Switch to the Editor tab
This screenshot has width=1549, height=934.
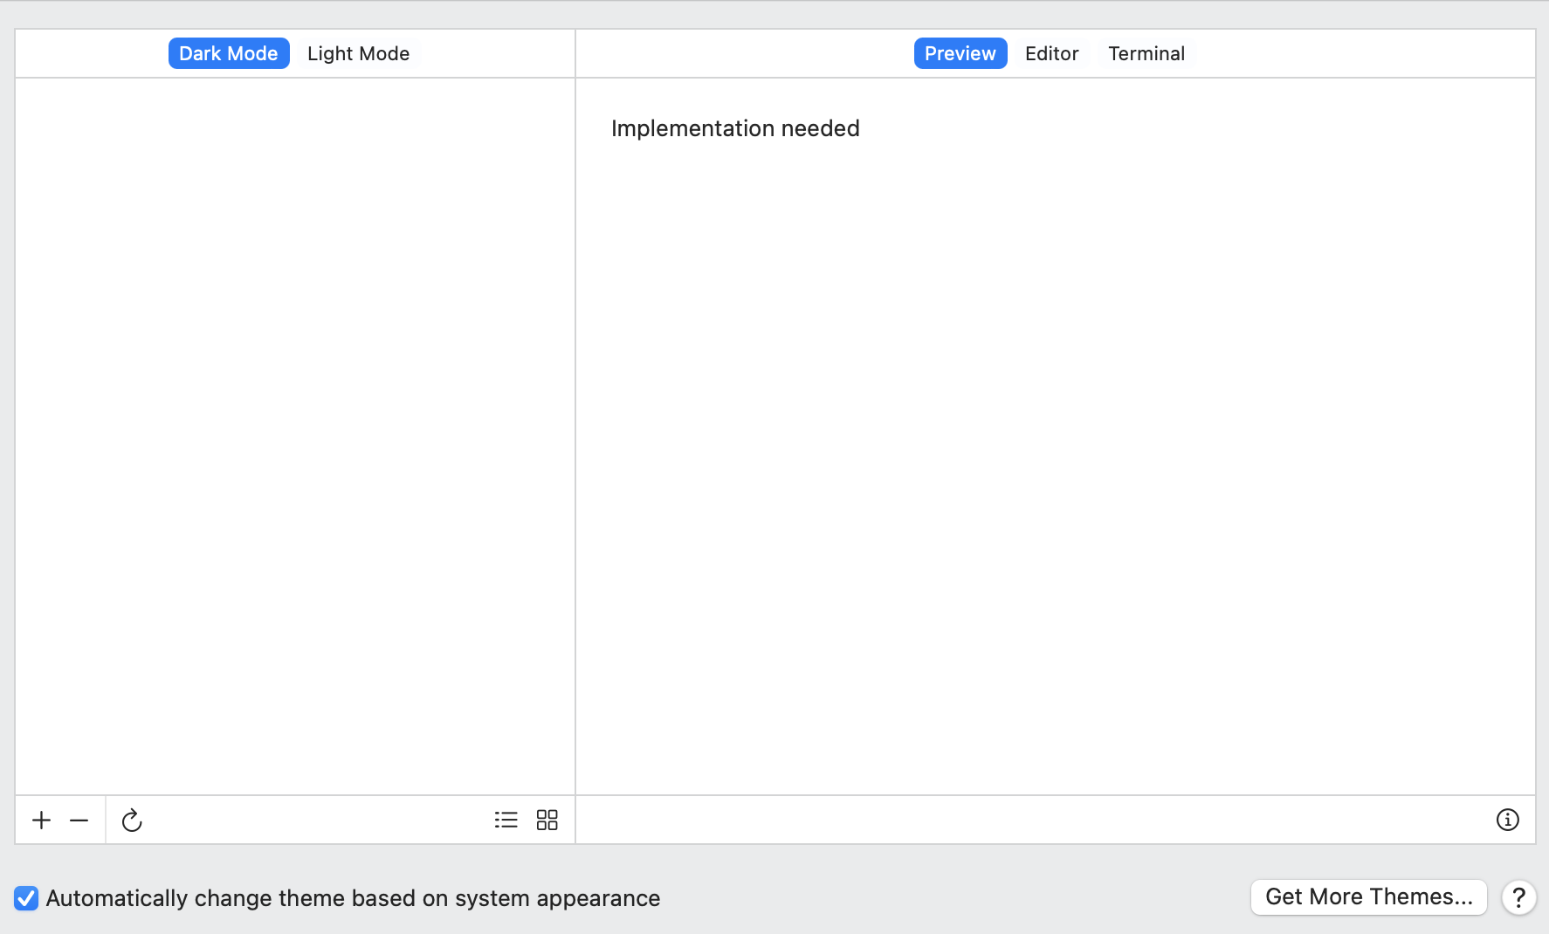tap(1052, 53)
